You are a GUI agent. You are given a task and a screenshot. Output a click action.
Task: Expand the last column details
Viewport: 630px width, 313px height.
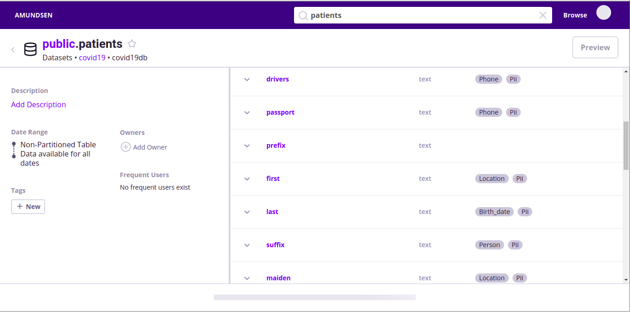(247, 212)
